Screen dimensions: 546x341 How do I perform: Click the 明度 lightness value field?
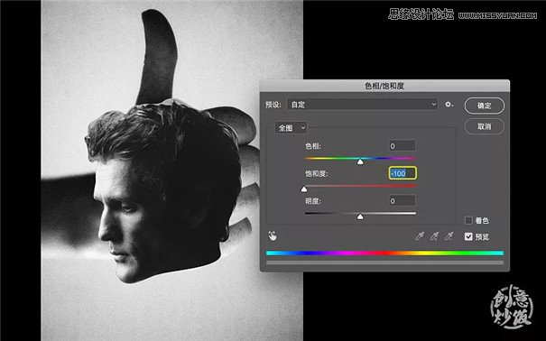pyautogui.click(x=403, y=201)
